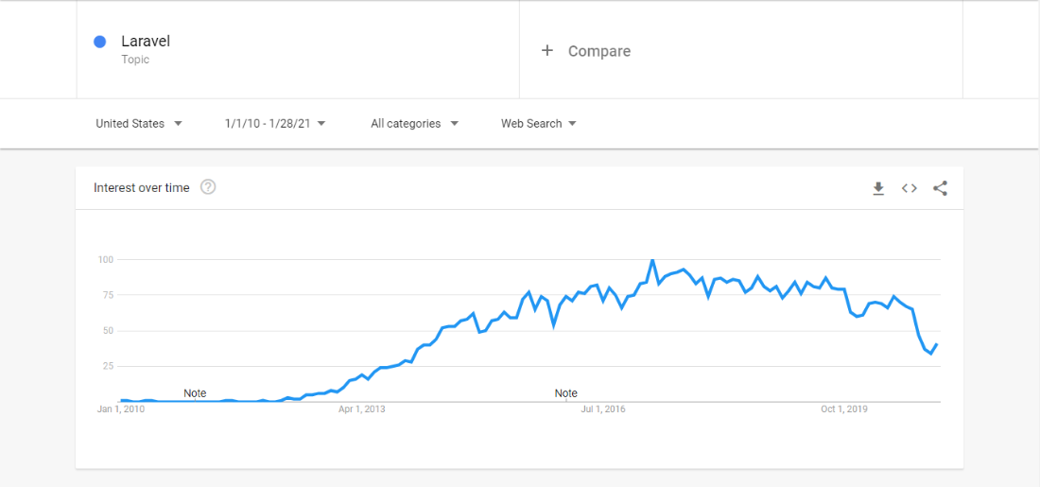
Task: Edit the Laravel search term
Action: click(x=146, y=42)
